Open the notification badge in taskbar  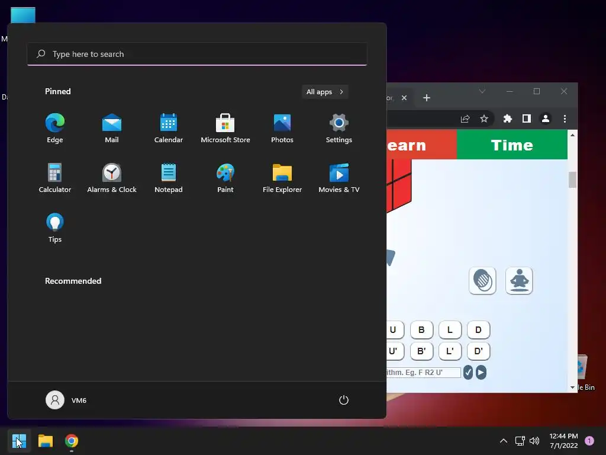[589, 441]
